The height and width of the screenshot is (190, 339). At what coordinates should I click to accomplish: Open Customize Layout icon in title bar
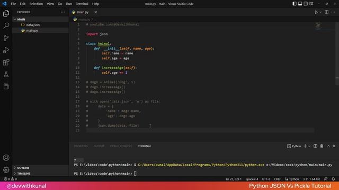click(x=311, y=4)
